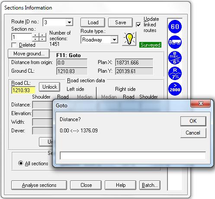Click the Analyse sections button
This screenshot has height=199, width=215.
click(x=39, y=185)
